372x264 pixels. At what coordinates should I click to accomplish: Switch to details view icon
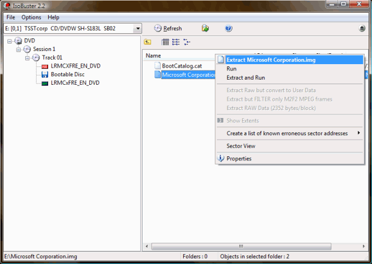pos(187,42)
